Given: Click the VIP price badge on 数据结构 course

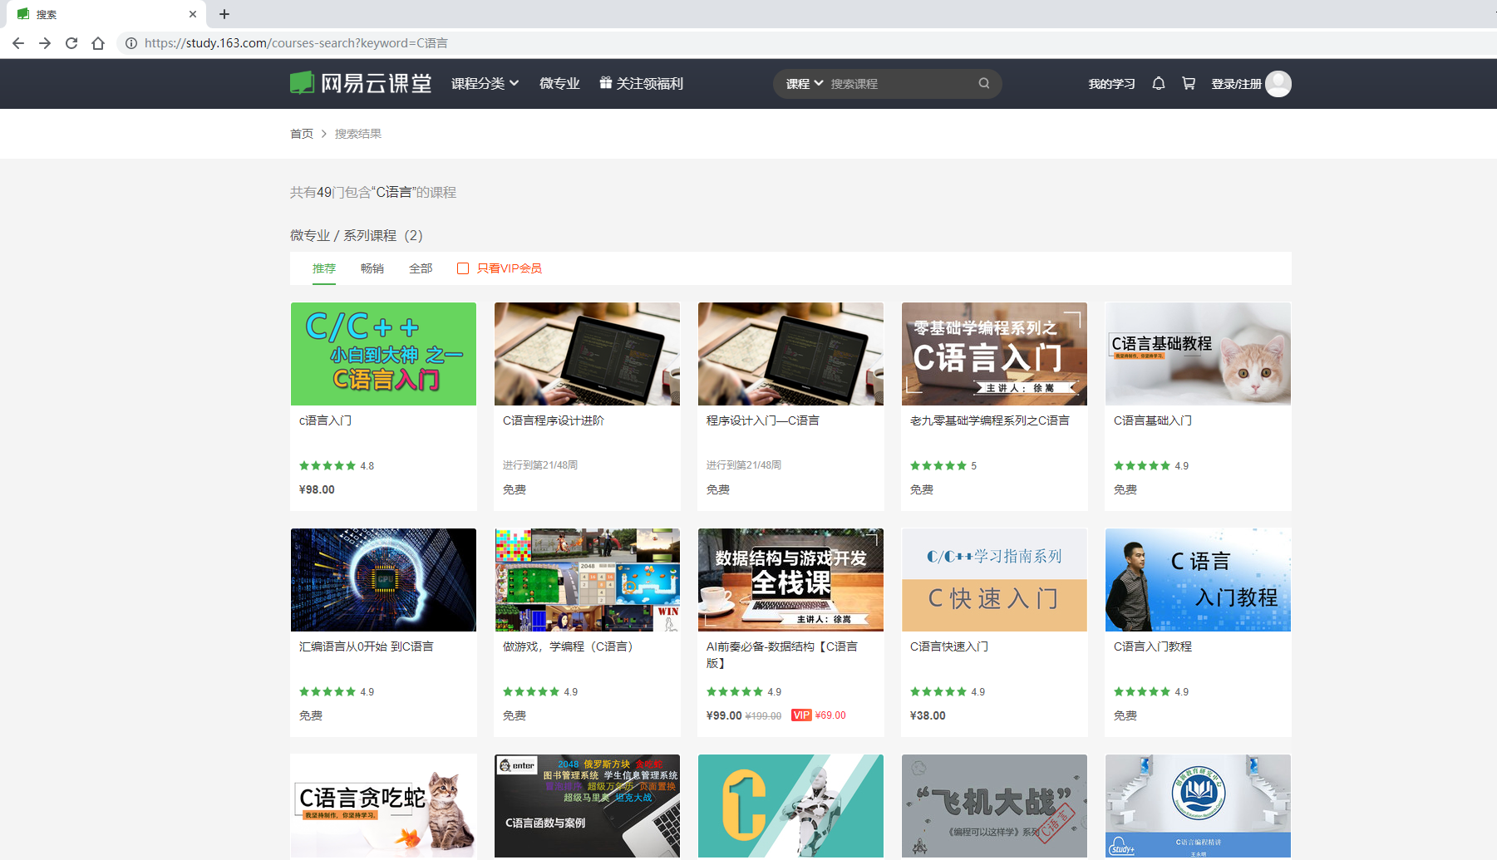Looking at the screenshot, I should pos(801,715).
